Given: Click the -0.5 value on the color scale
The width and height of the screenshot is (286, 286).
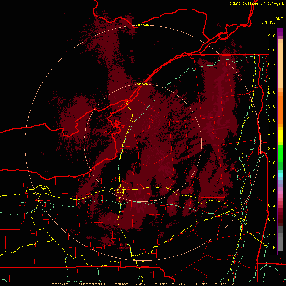Looking at the screenshot, I should (271, 219).
